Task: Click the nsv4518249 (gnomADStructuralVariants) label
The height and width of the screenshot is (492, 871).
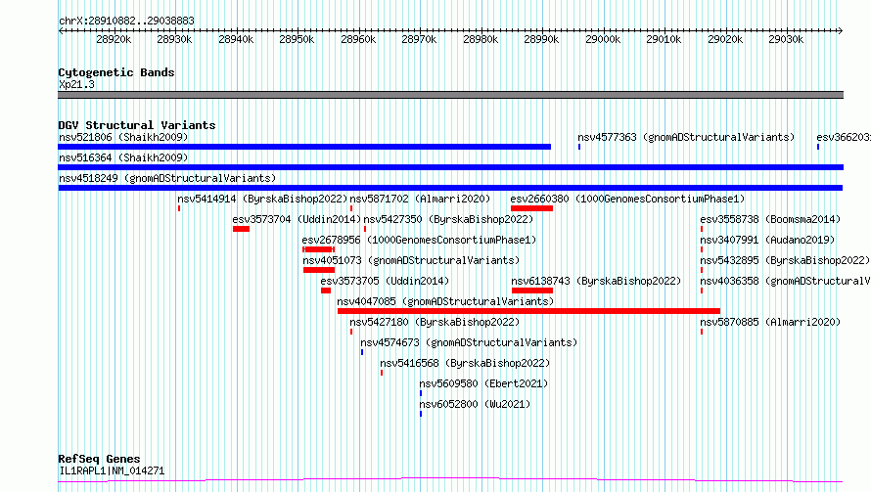Action: [167, 178]
